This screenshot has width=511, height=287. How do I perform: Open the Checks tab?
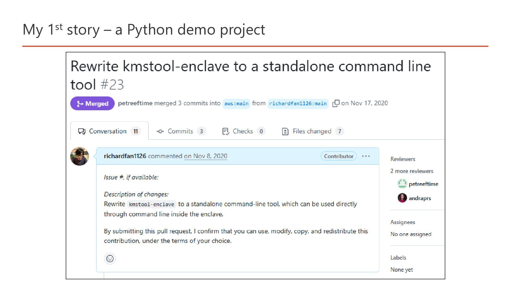pyautogui.click(x=243, y=131)
